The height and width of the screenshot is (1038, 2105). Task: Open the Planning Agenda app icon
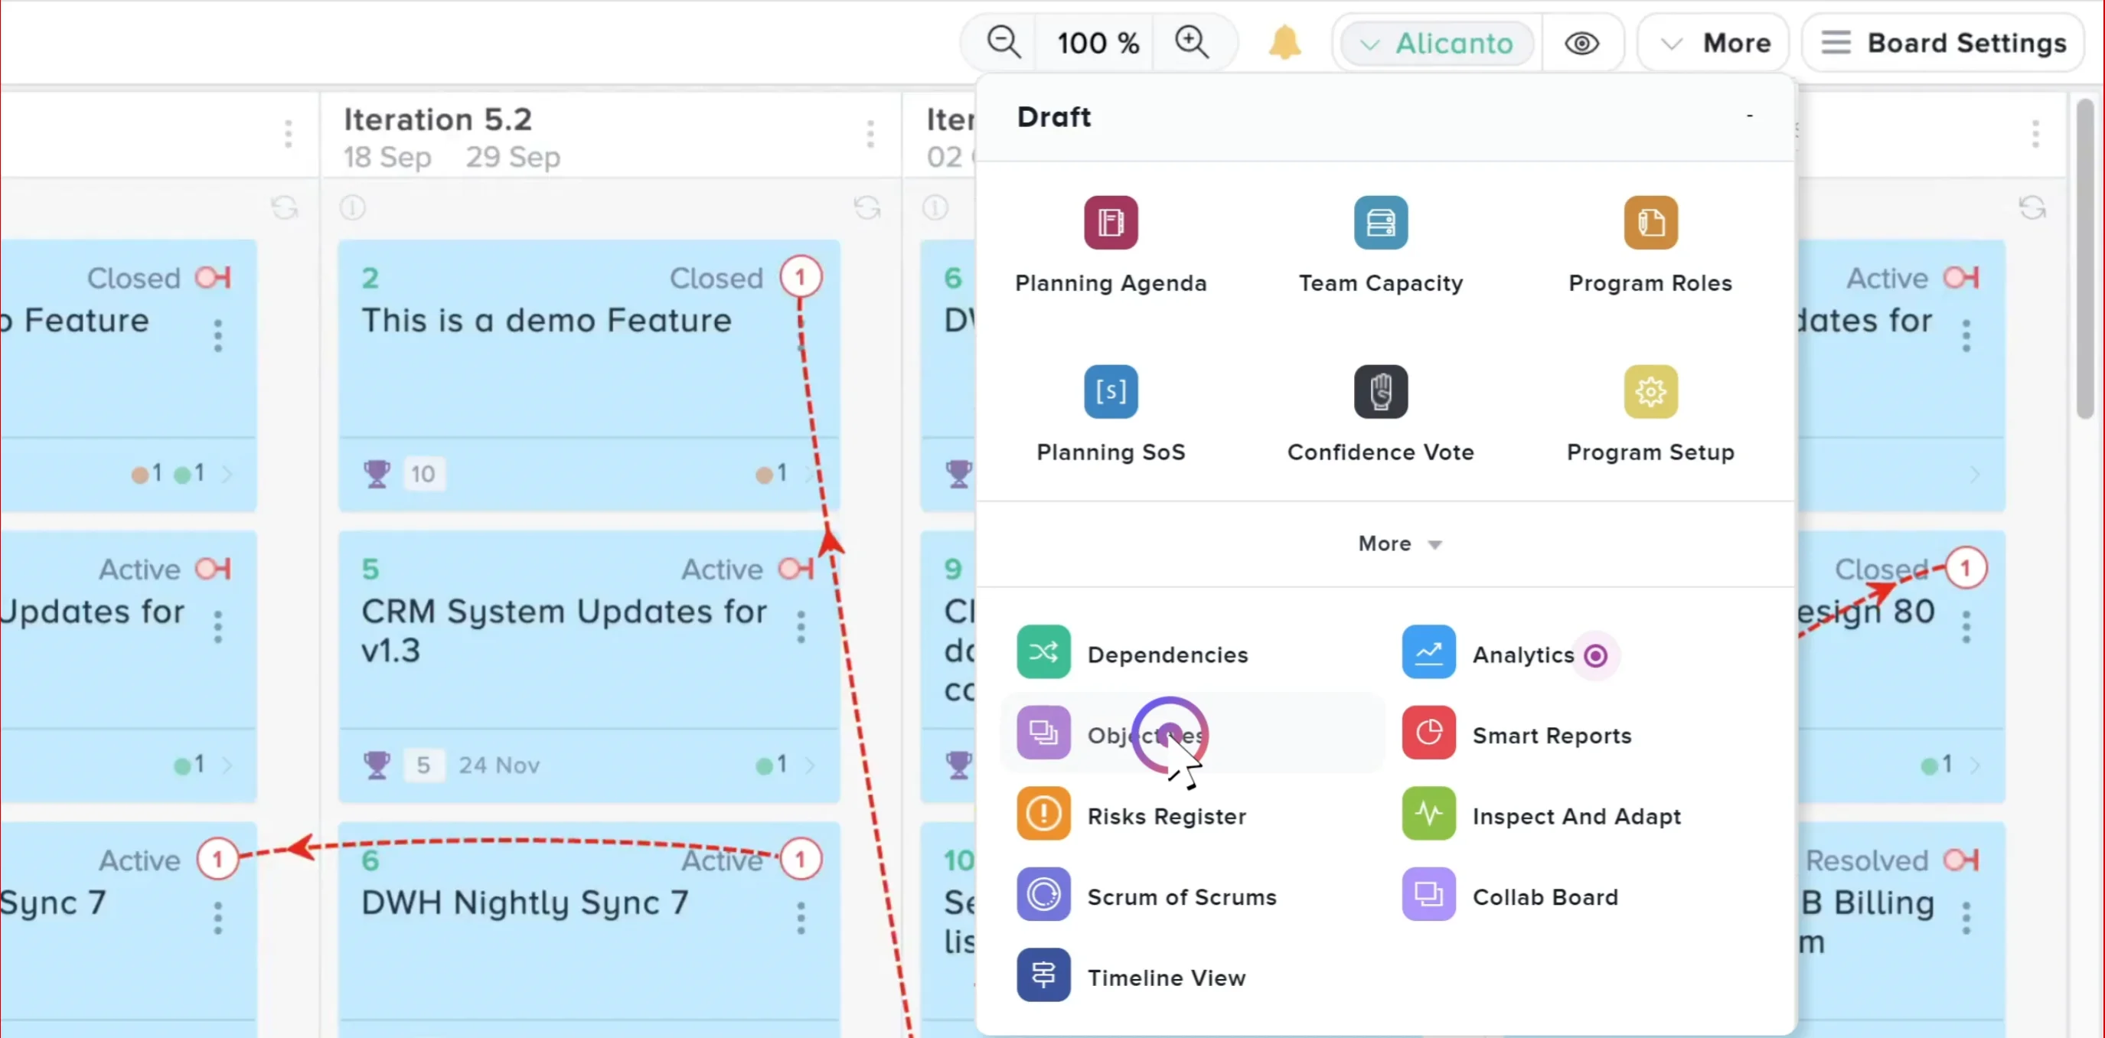(x=1111, y=222)
